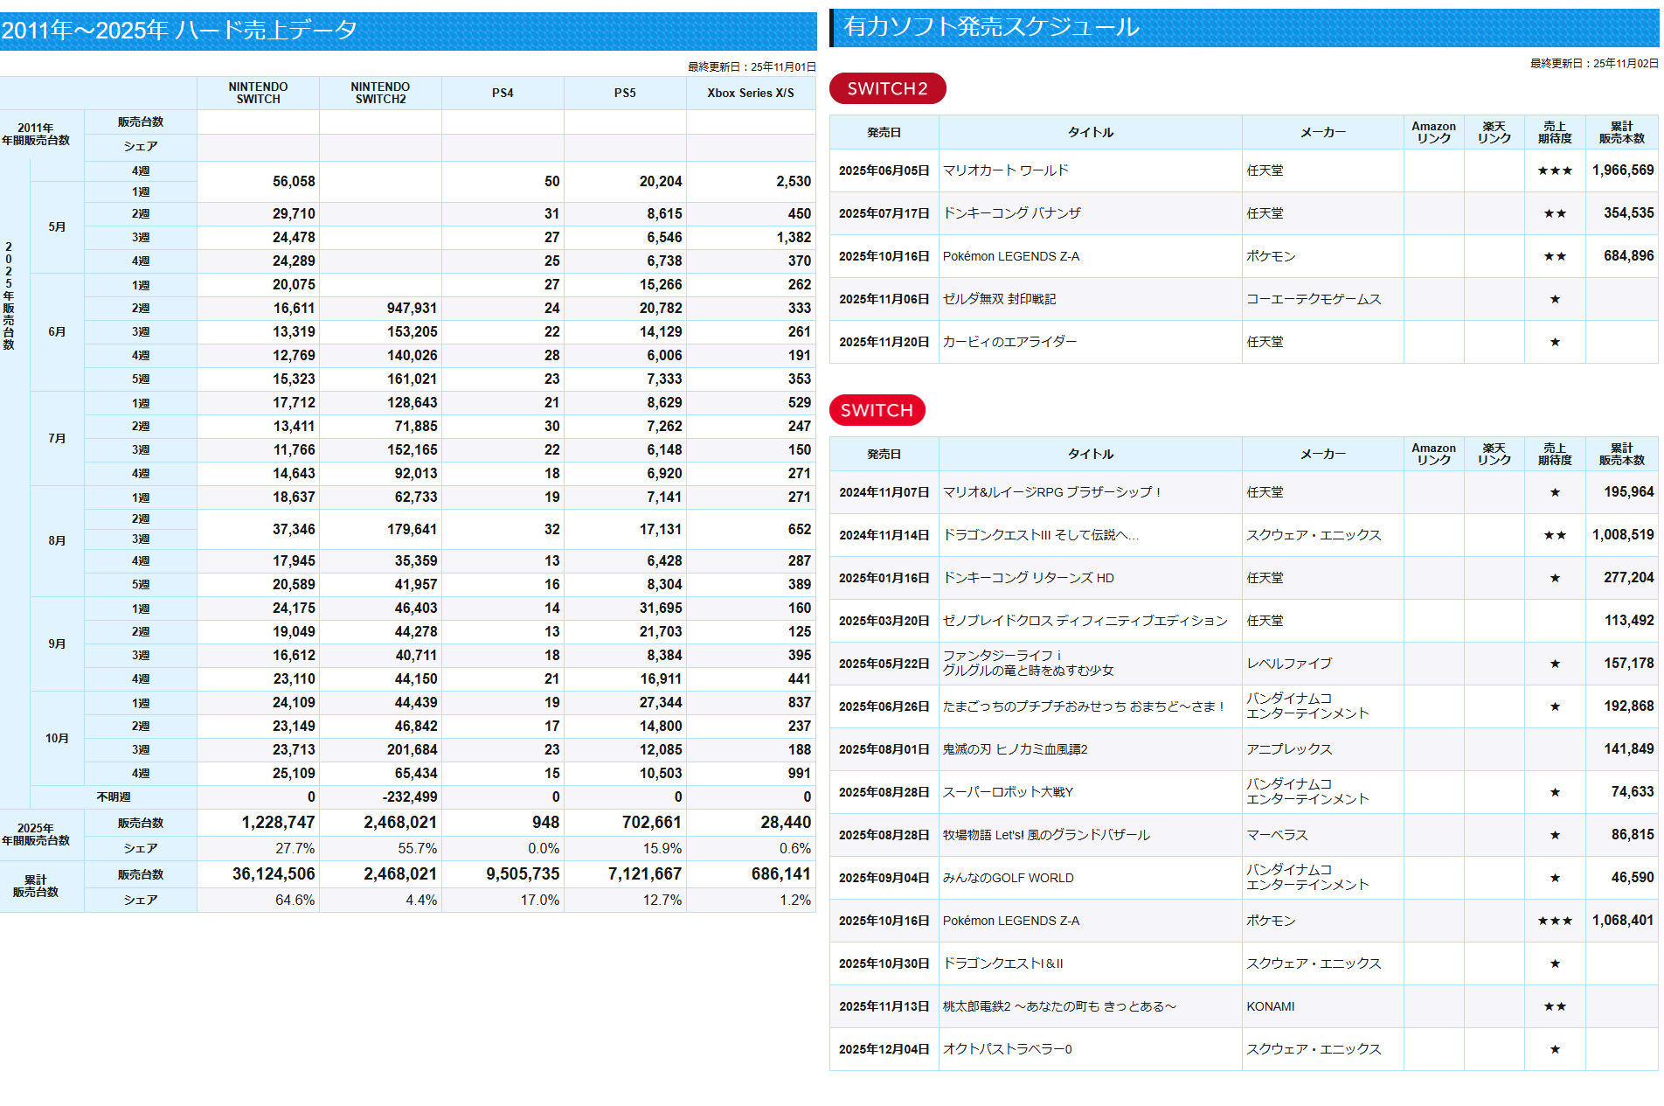Select the PS5 column header
The height and width of the screenshot is (1106, 1664).
click(624, 93)
